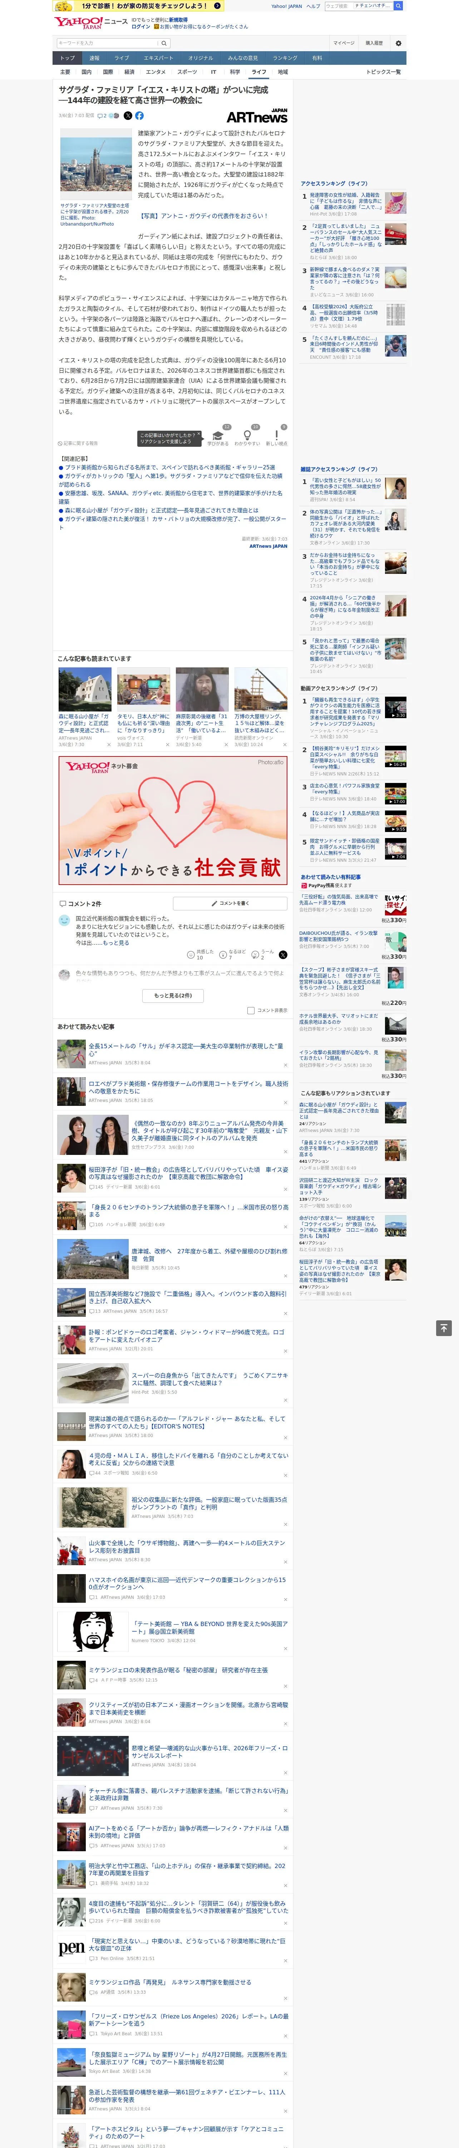This screenshot has width=459, height=2148.
Task: Open article 山火事で全焼した「ウサギ博物館」再建へ
Action: [187, 1547]
